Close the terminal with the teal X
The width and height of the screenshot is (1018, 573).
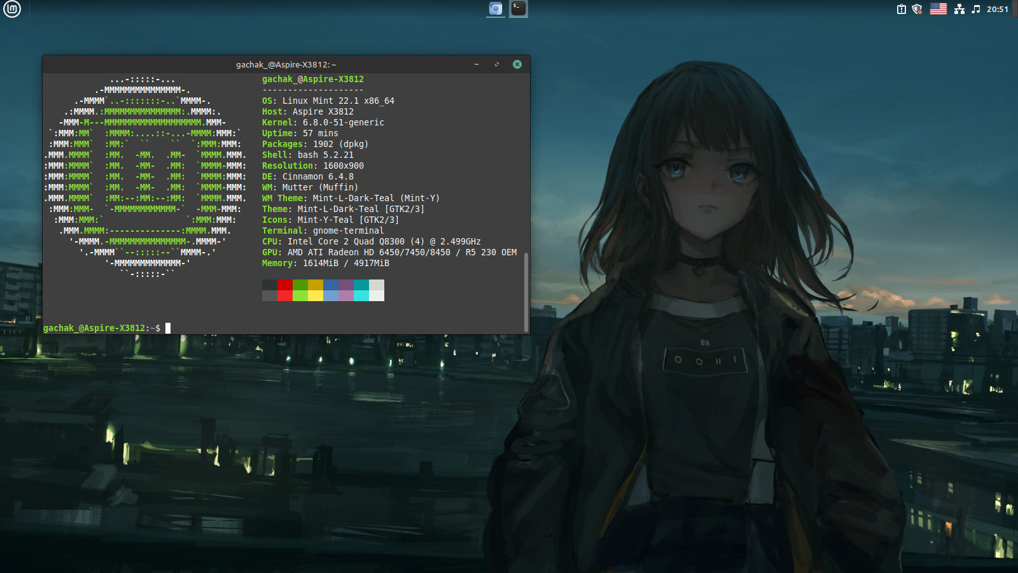517,64
